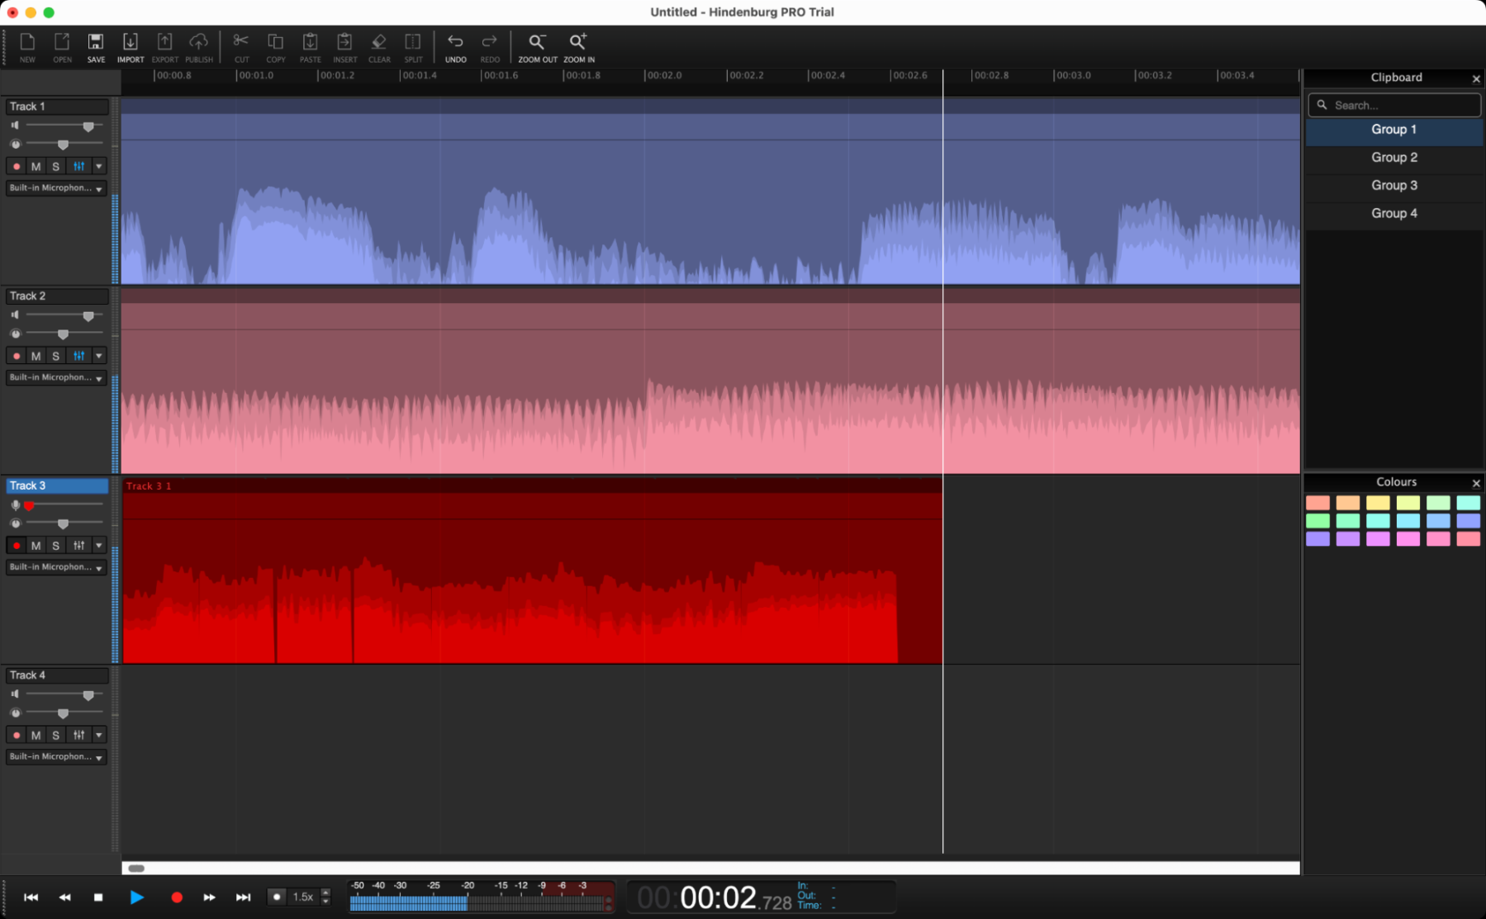This screenshot has width=1486, height=919.
Task: Click the Export icon
Action: coord(164,47)
